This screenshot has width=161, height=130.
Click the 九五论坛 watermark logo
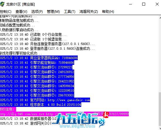click(x=79, y=120)
